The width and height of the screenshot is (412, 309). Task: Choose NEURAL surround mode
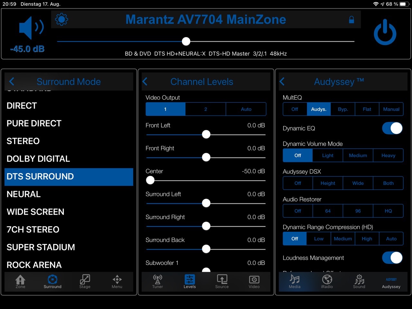[69, 194]
